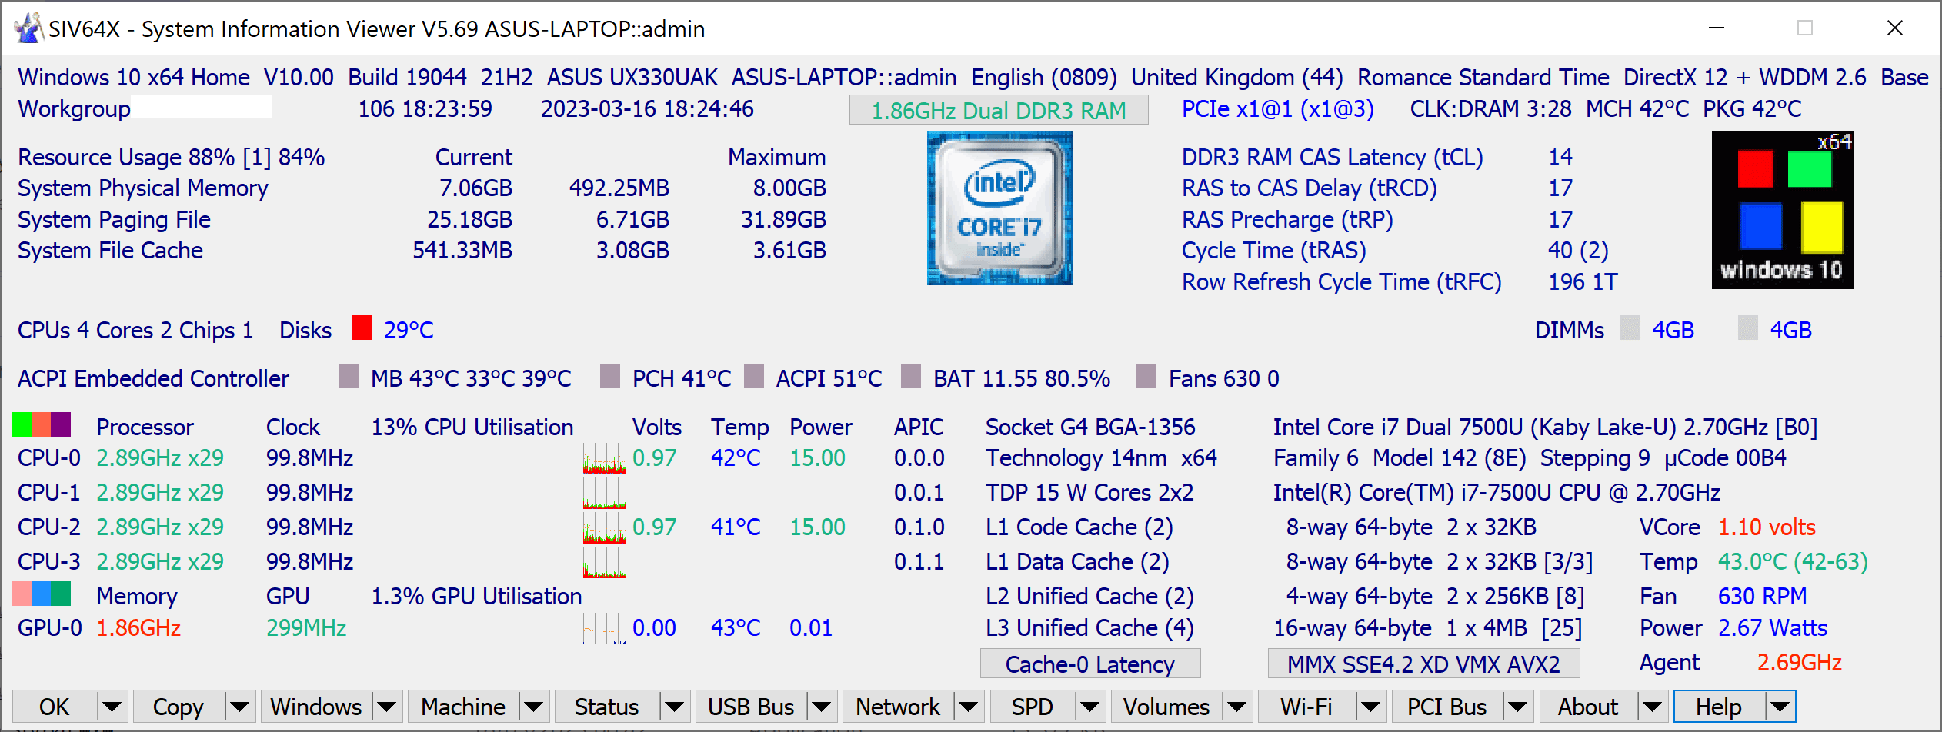Screen dimensions: 1942x732
Task: Expand the Windows dropdown arrow
Action: (386, 707)
